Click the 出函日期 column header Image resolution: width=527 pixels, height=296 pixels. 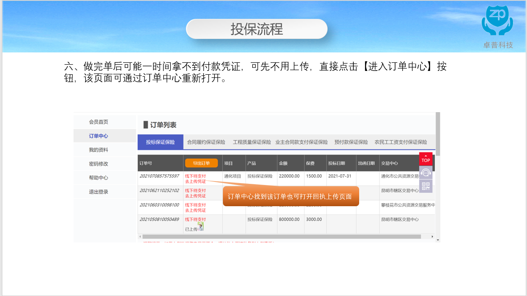[366, 163]
